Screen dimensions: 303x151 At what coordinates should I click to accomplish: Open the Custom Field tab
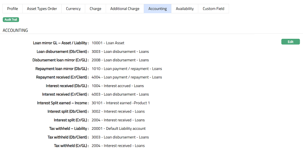click(x=213, y=9)
